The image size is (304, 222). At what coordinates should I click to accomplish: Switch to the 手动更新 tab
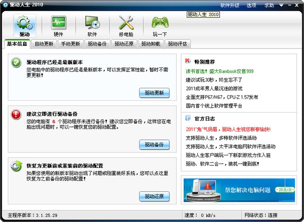coord(70,44)
